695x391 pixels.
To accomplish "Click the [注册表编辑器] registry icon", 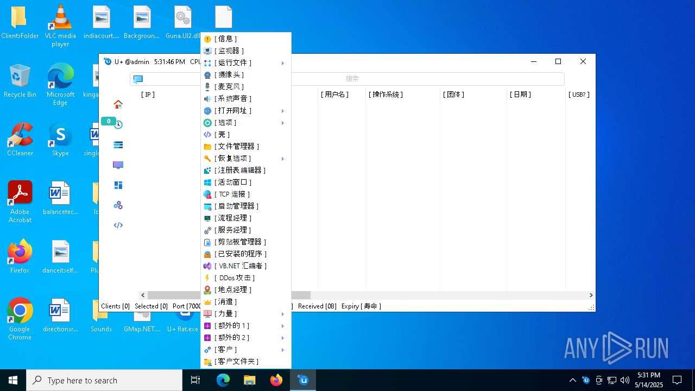I will [x=207, y=171].
